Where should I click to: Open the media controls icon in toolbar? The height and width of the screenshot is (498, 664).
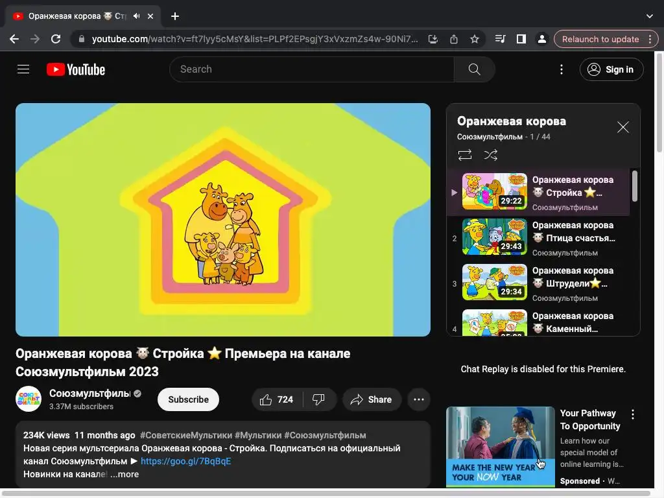pos(500,39)
